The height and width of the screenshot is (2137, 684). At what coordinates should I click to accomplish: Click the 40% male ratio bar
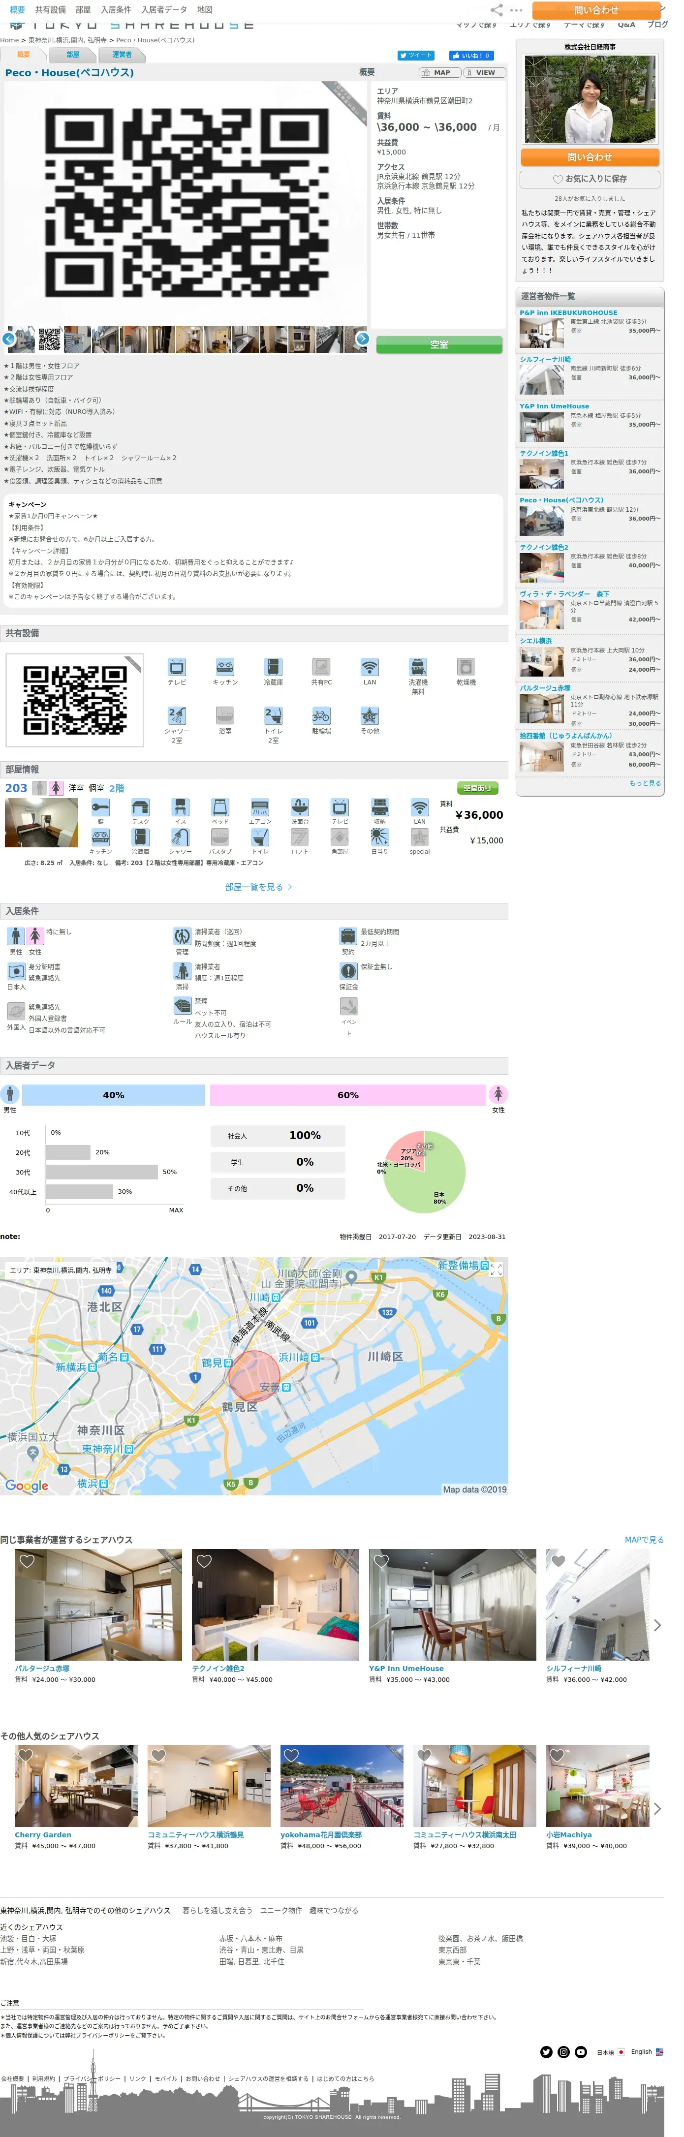(114, 1095)
